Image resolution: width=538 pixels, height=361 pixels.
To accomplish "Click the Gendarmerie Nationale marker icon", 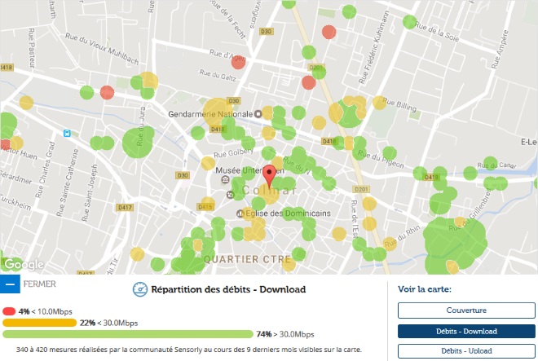I will [x=258, y=114].
